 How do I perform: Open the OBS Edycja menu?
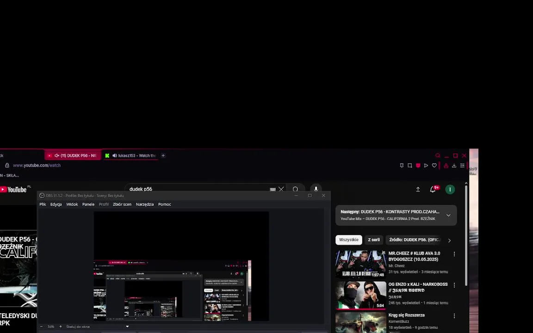(56, 204)
